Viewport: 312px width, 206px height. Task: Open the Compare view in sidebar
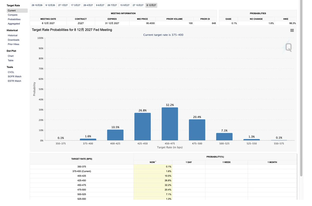[12, 15]
